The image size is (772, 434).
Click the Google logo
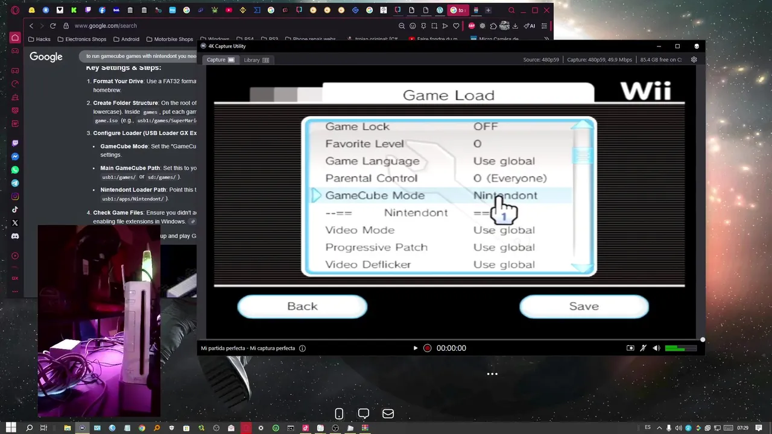click(46, 57)
